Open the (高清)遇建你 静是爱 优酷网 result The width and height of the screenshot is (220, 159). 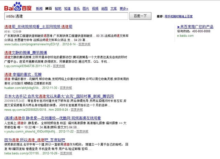coord(53,118)
